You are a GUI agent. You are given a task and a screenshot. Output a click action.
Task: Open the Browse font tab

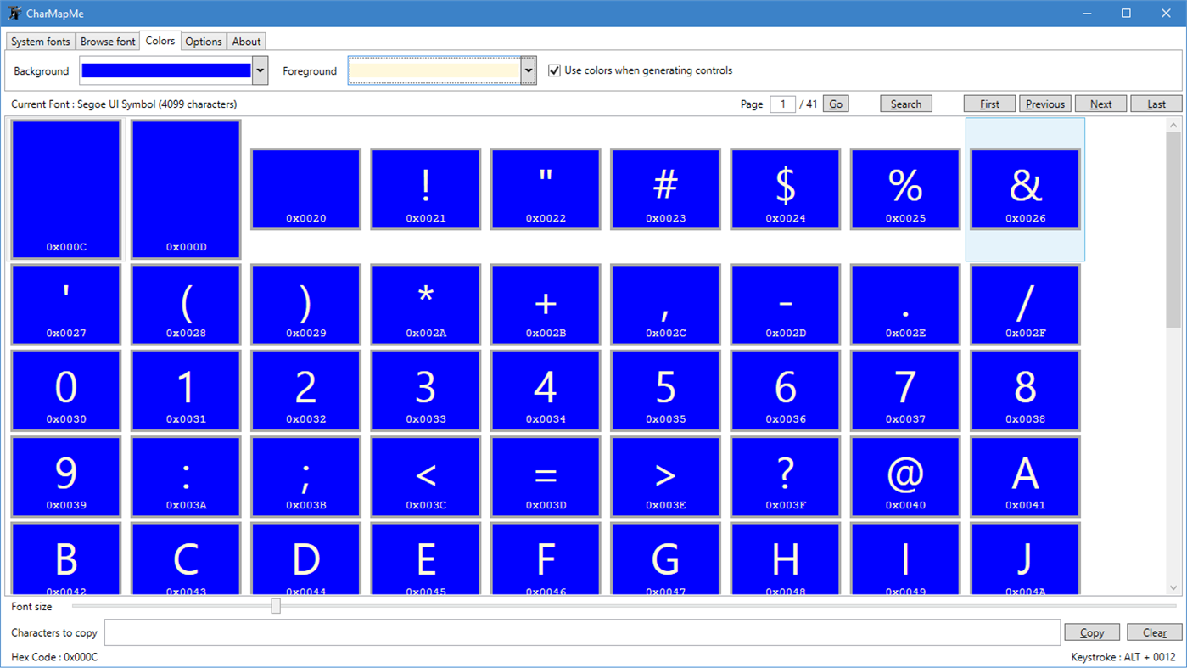click(x=108, y=41)
